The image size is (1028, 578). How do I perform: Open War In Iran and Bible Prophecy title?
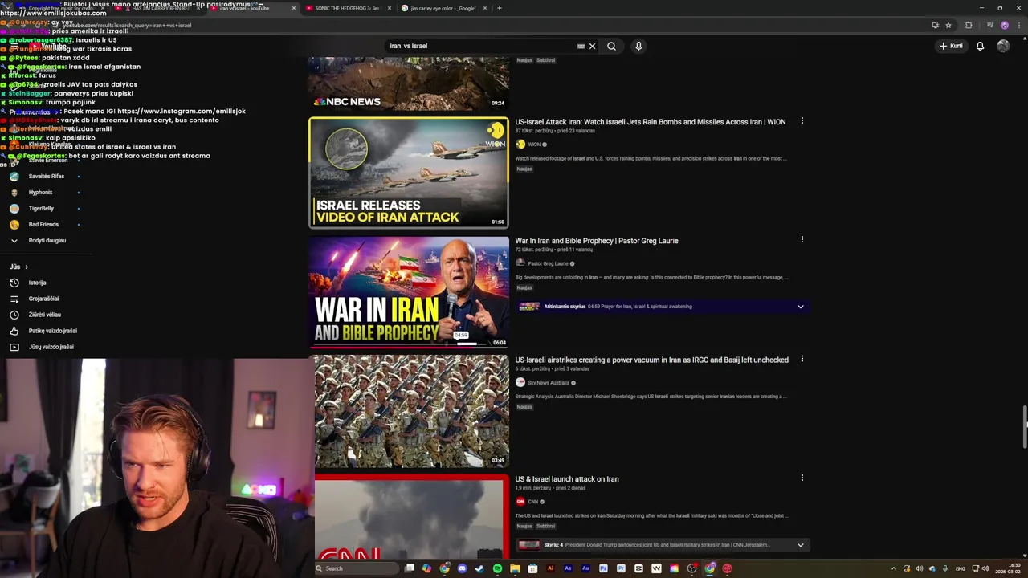[x=597, y=241]
